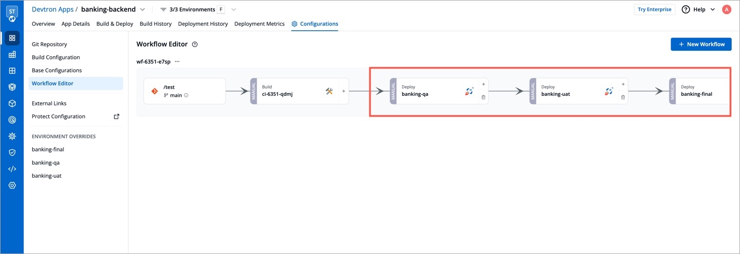Go to the Deployment Metrics tab
Viewport: 740px width, 254px height.
[259, 24]
